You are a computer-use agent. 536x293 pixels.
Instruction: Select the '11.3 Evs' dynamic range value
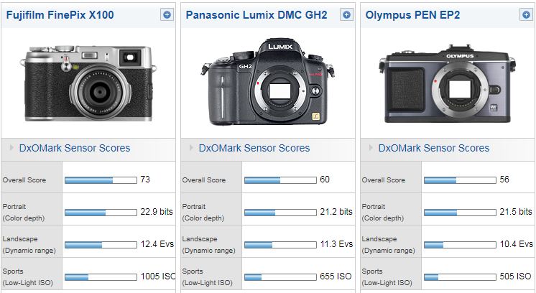337,244
